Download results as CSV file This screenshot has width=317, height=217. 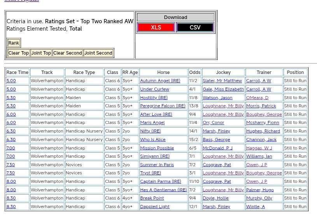click(x=195, y=28)
